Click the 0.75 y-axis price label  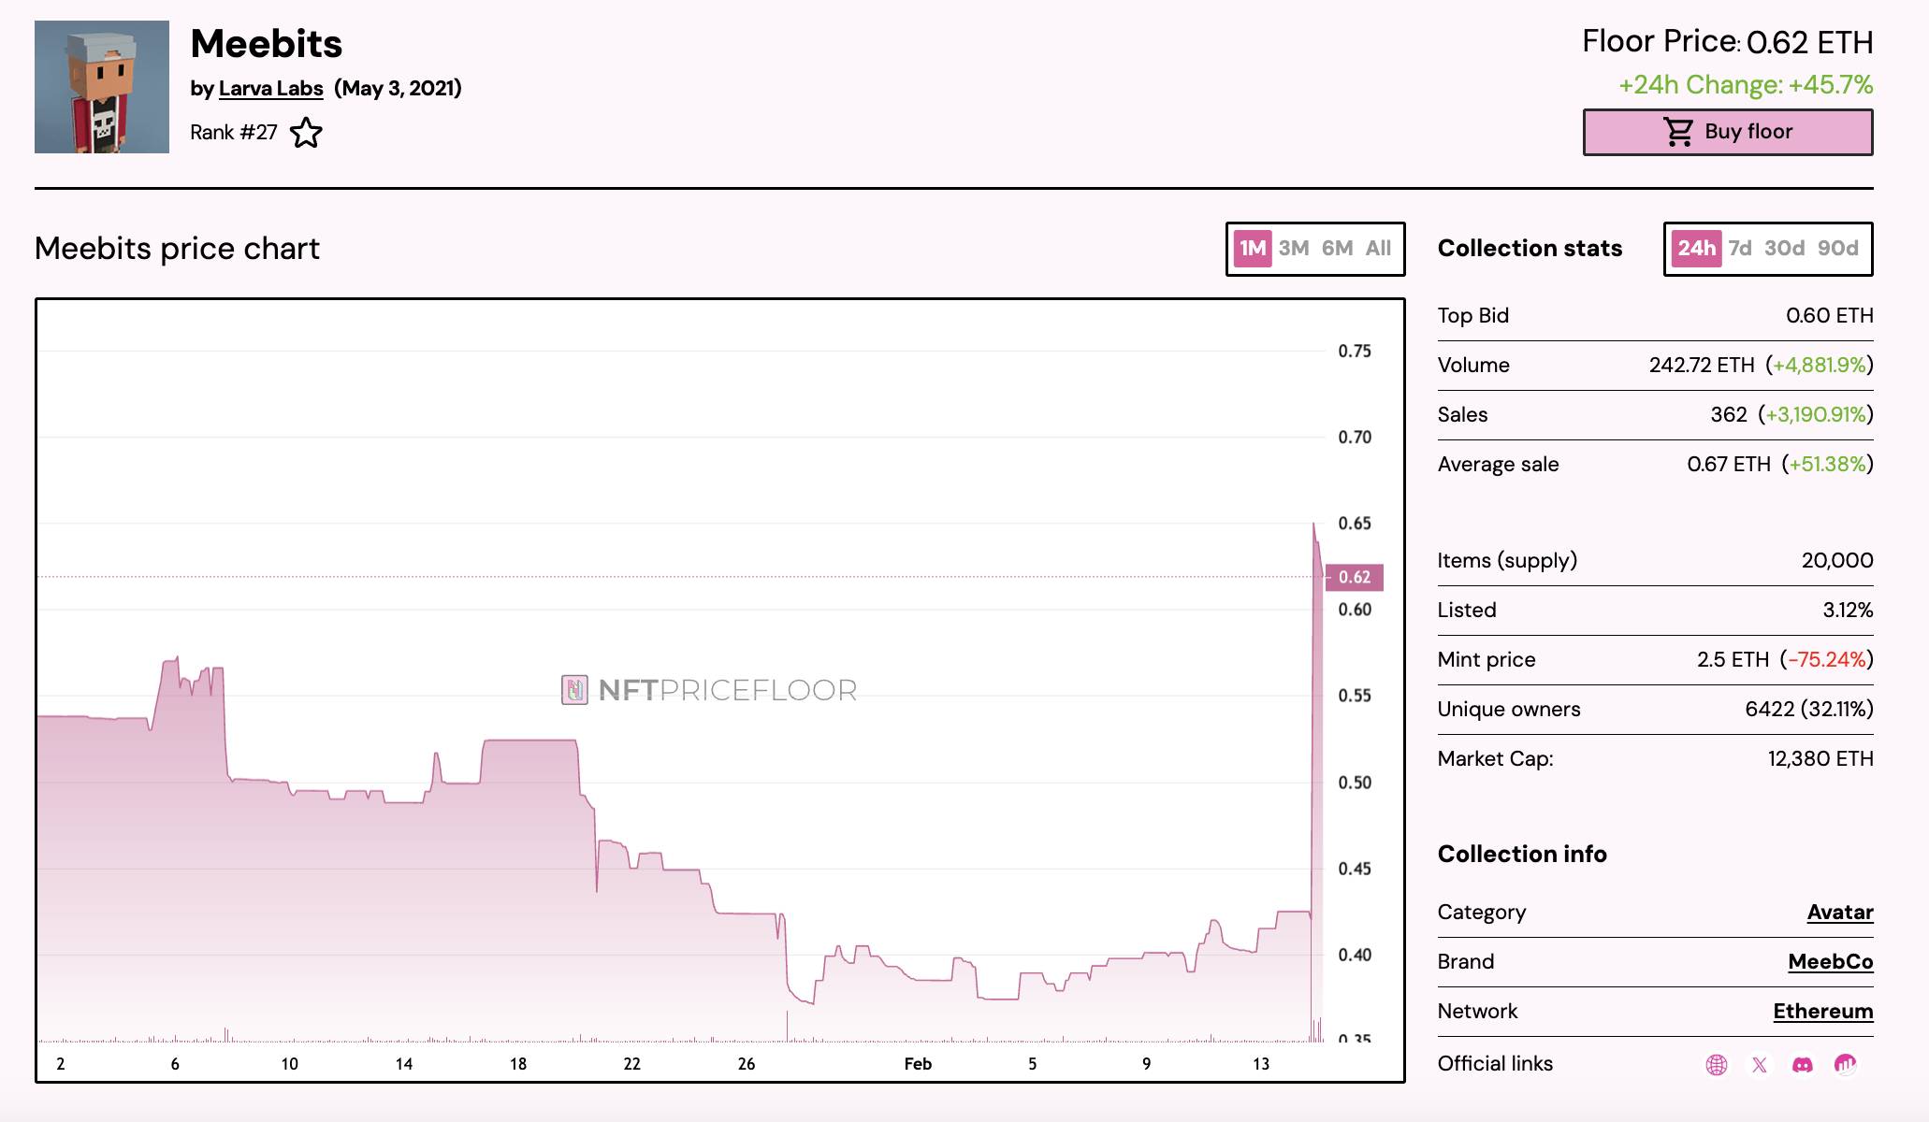1355,352
